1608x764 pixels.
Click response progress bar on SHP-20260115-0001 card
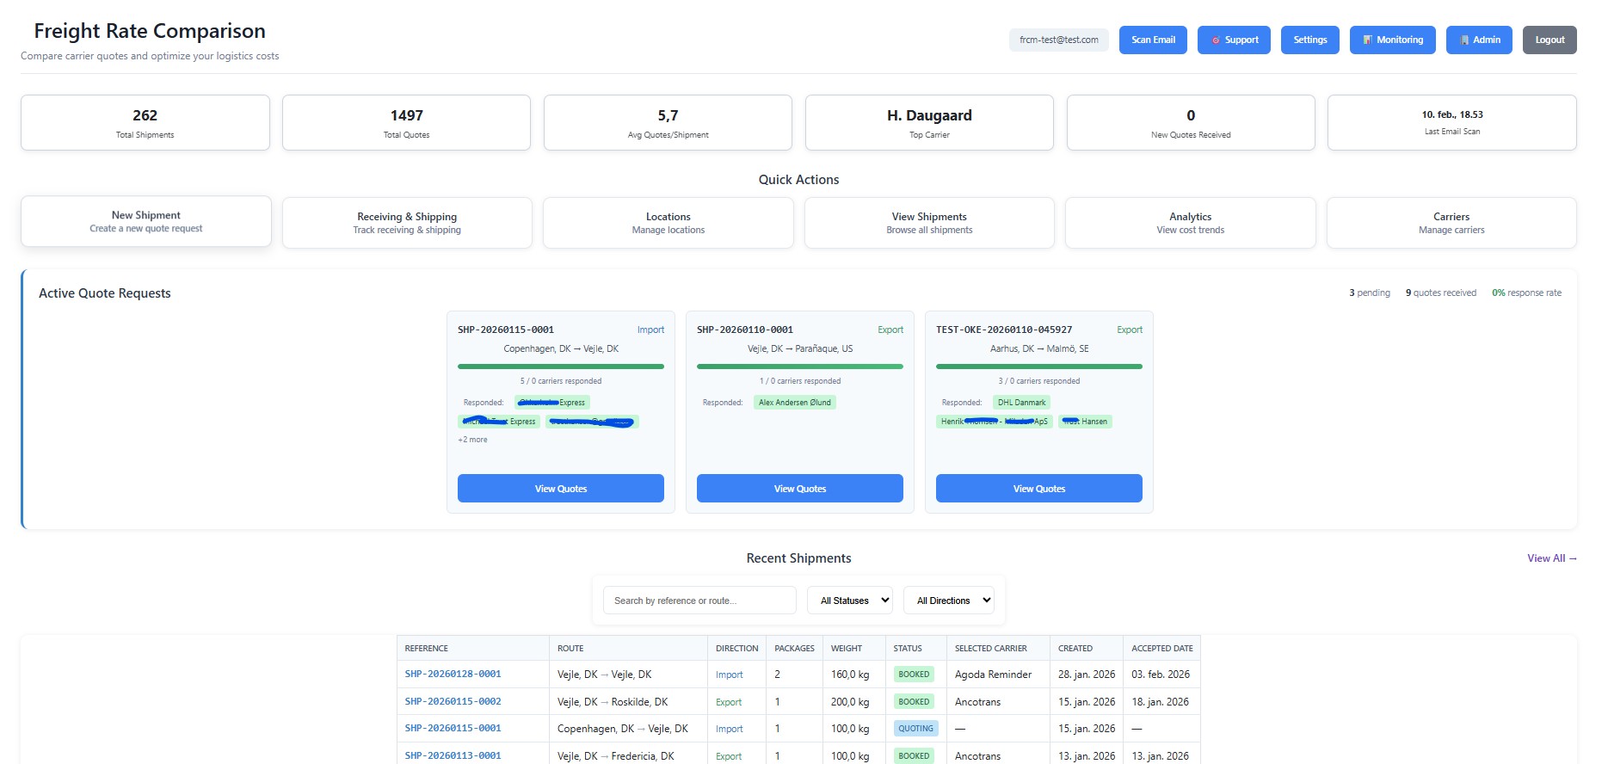[561, 367]
